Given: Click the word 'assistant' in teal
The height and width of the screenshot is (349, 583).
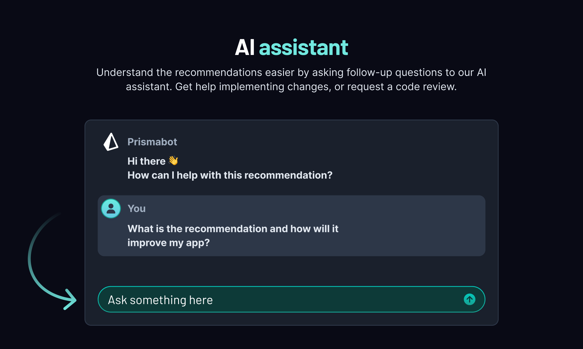Looking at the screenshot, I should pyautogui.click(x=303, y=47).
